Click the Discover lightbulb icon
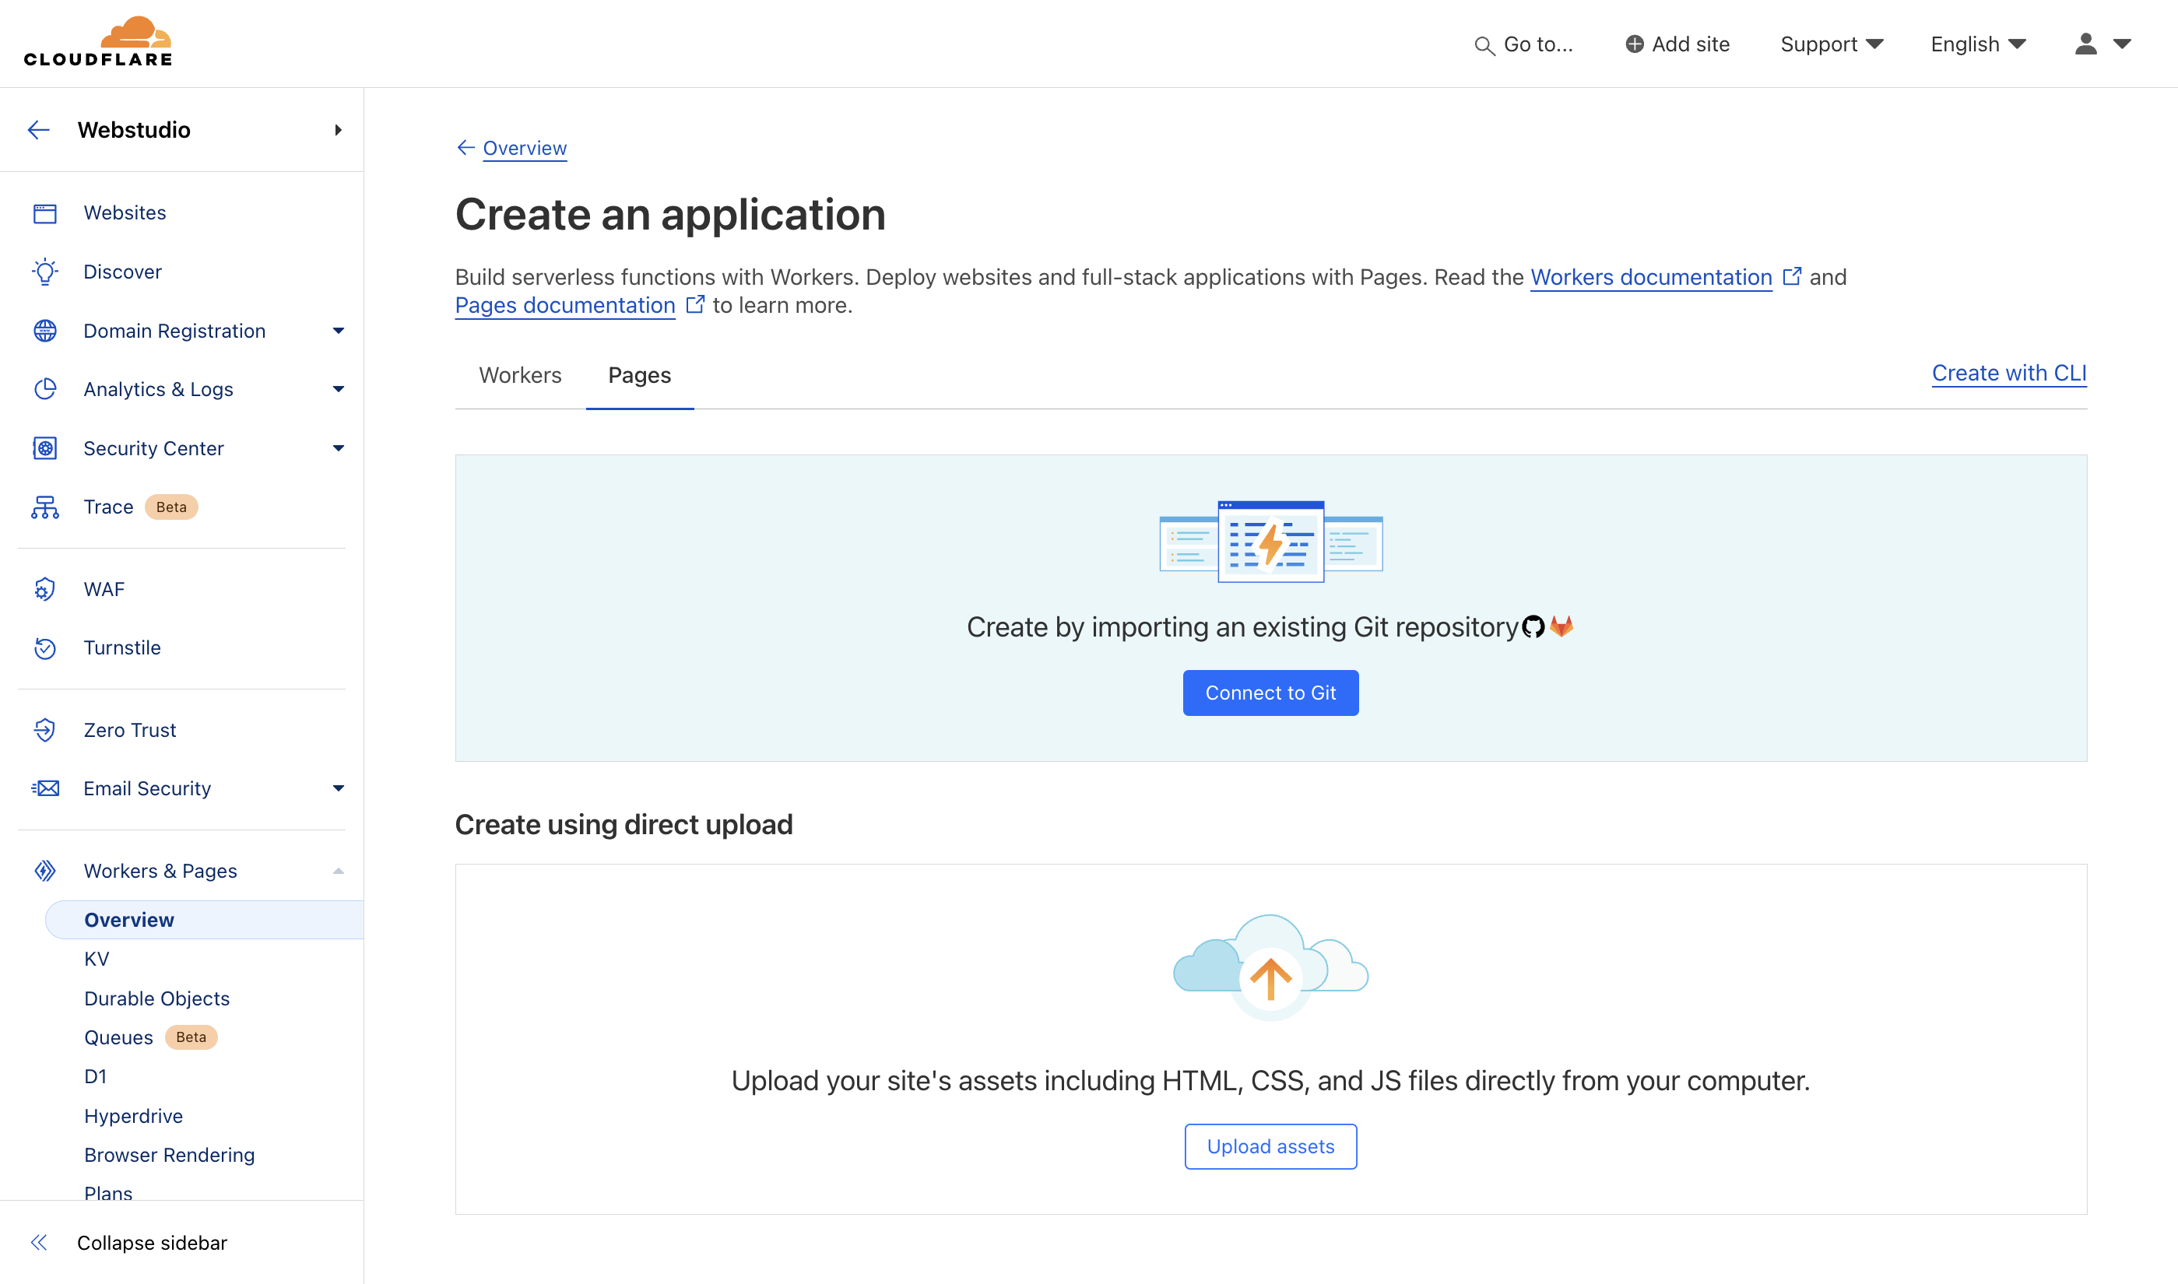The height and width of the screenshot is (1284, 2178). [45, 272]
